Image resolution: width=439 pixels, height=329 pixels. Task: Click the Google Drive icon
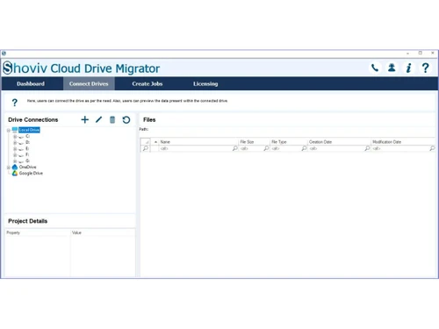pos(15,173)
